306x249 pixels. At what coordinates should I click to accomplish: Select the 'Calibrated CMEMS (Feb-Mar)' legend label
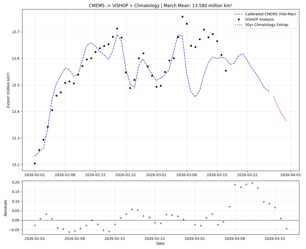[270, 14]
